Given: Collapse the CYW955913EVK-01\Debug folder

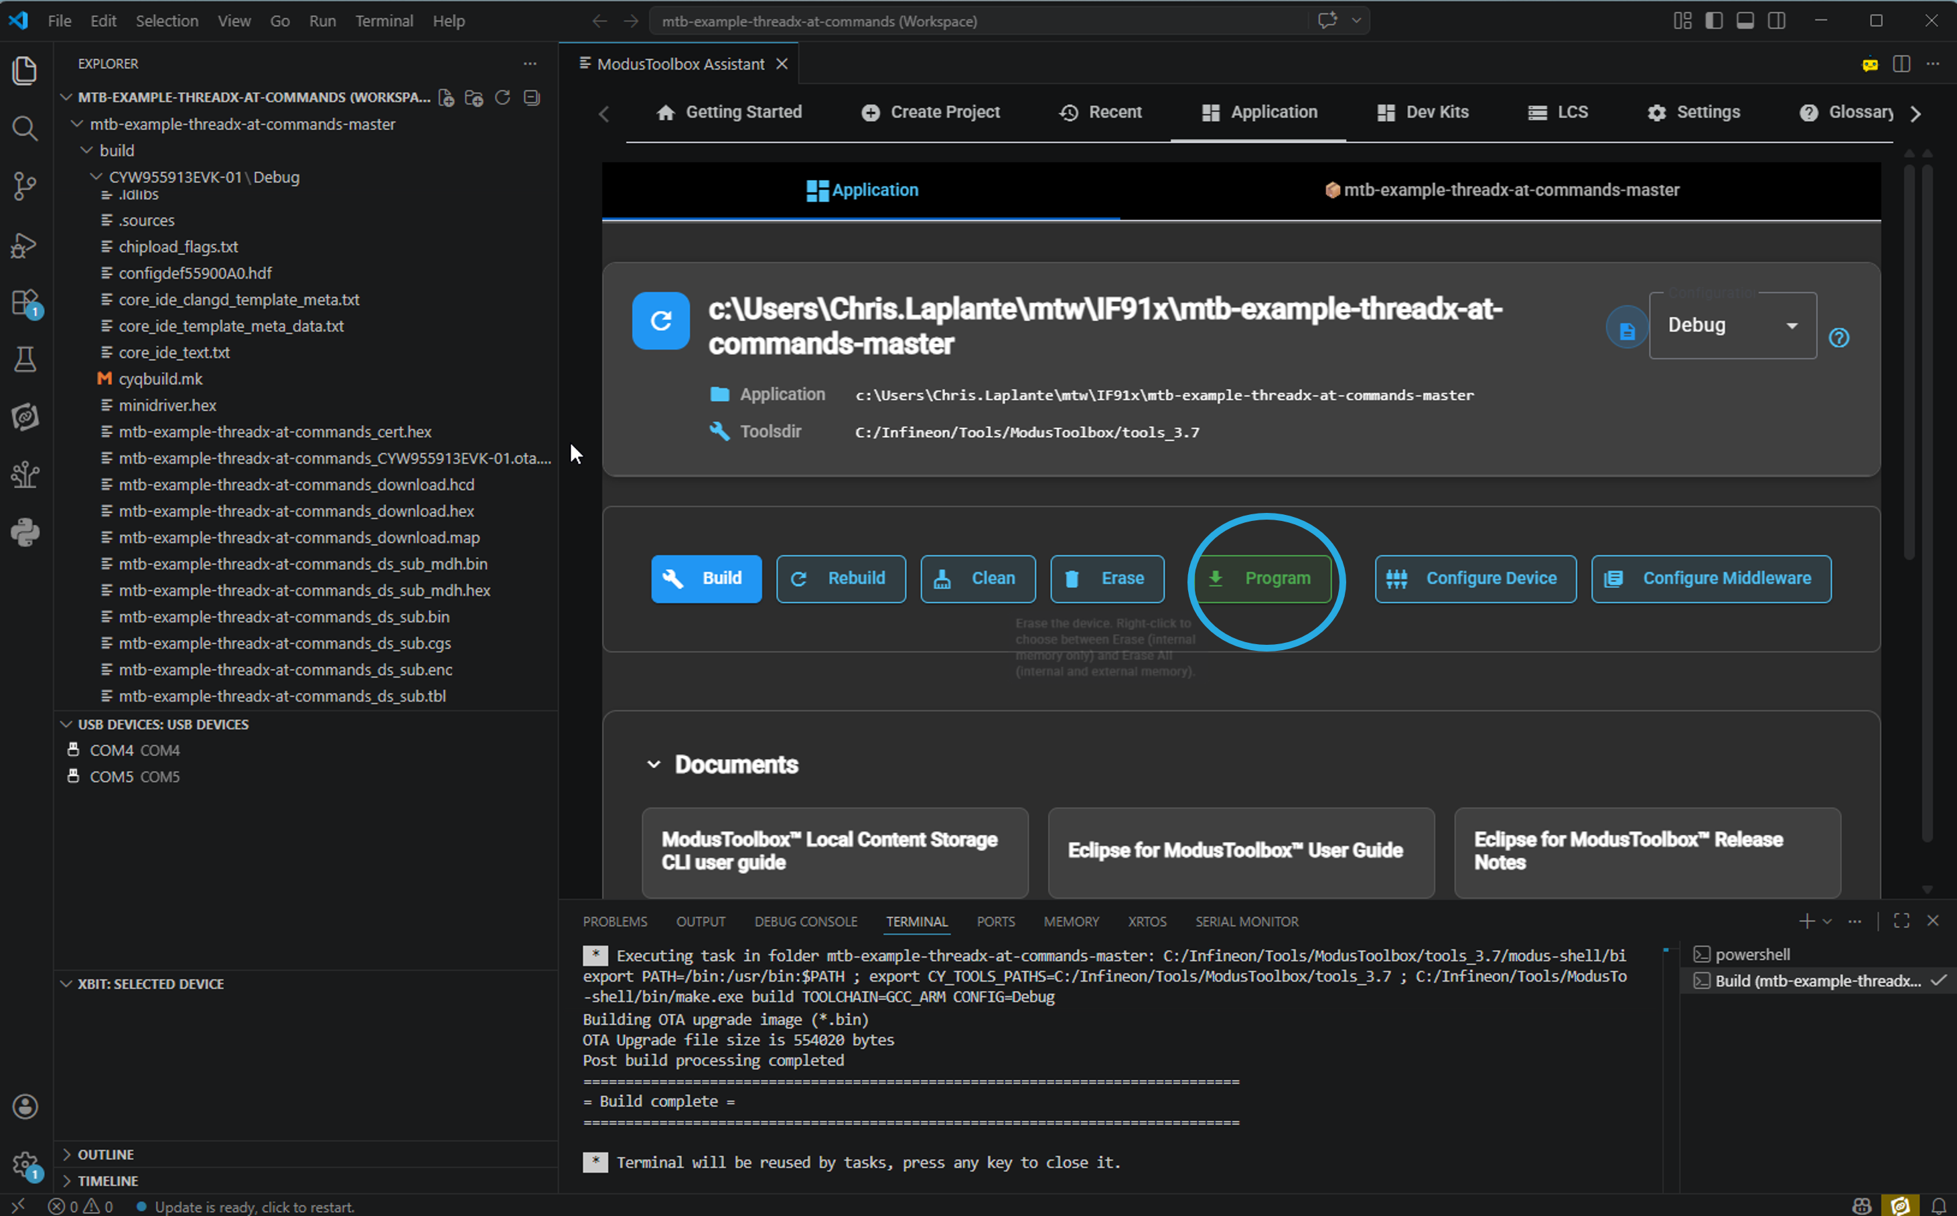Looking at the screenshot, I should point(96,177).
